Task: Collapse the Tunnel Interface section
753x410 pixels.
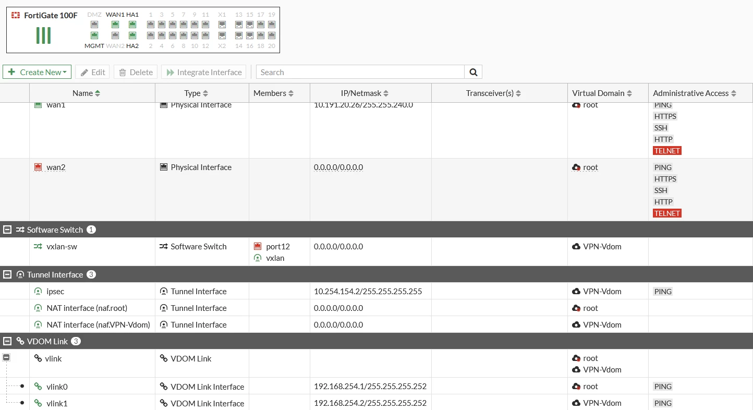Action: coord(7,274)
